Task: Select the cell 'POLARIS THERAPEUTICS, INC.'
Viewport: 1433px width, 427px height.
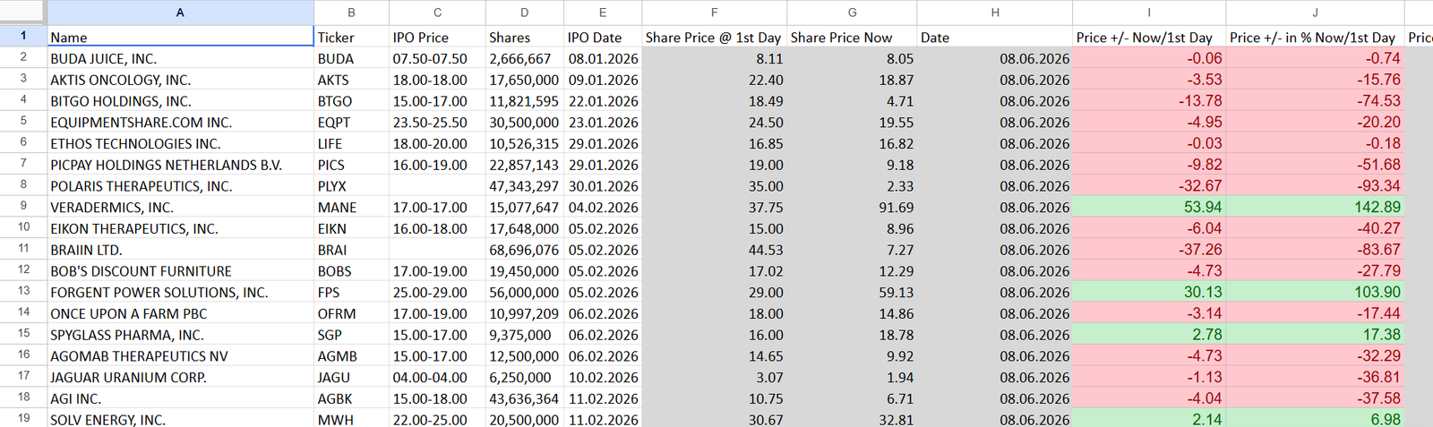Action: click(180, 186)
